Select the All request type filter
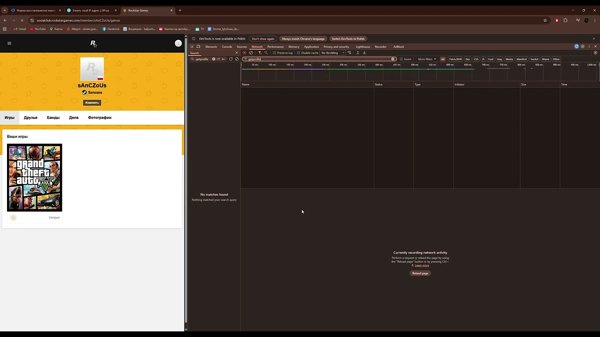600x337 pixels. [442, 59]
